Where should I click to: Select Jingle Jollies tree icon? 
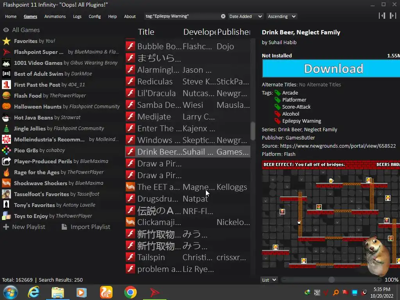coord(6,129)
